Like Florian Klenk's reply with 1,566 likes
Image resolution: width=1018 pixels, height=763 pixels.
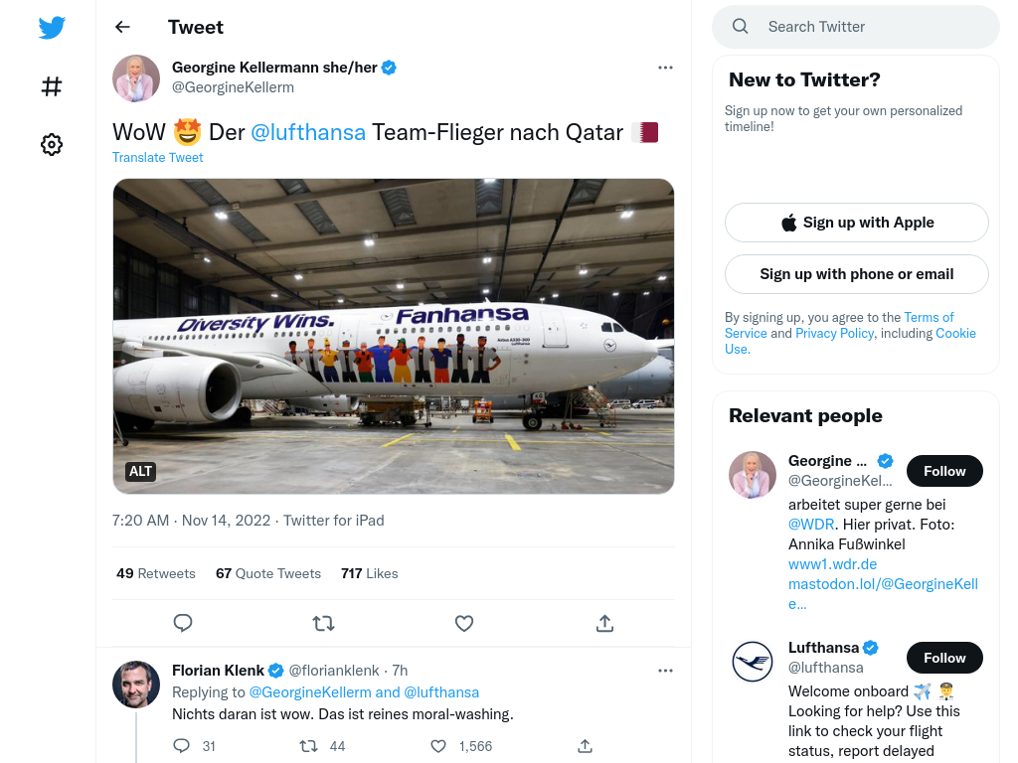438,746
